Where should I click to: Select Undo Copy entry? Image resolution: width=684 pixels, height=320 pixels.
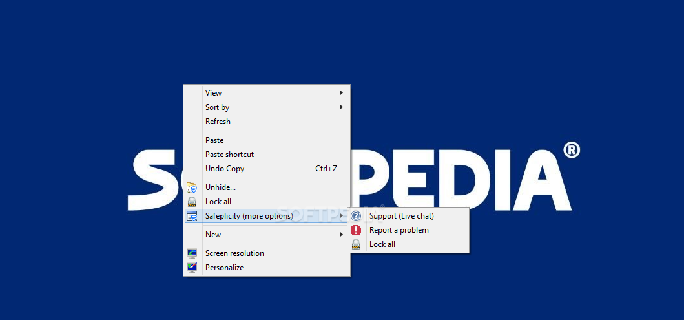coord(267,169)
